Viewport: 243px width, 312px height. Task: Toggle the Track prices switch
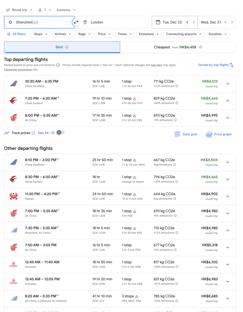click(61, 132)
